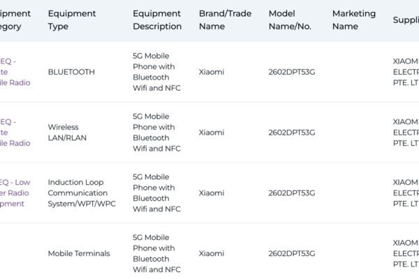Click the Equipment Description column header
This screenshot has height=279, width=419.
[156, 20]
